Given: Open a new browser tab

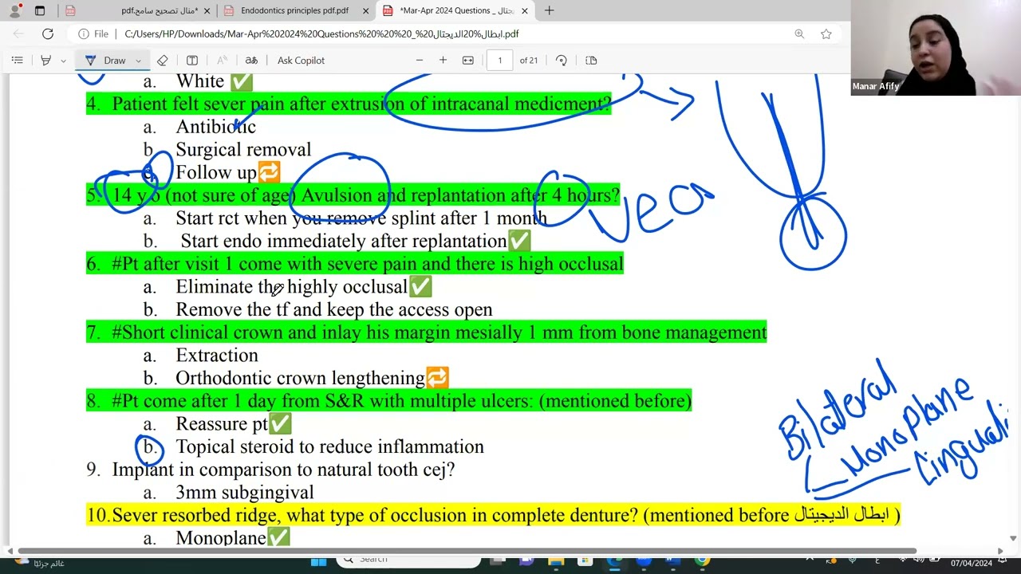Looking at the screenshot, I should (549, 11).
